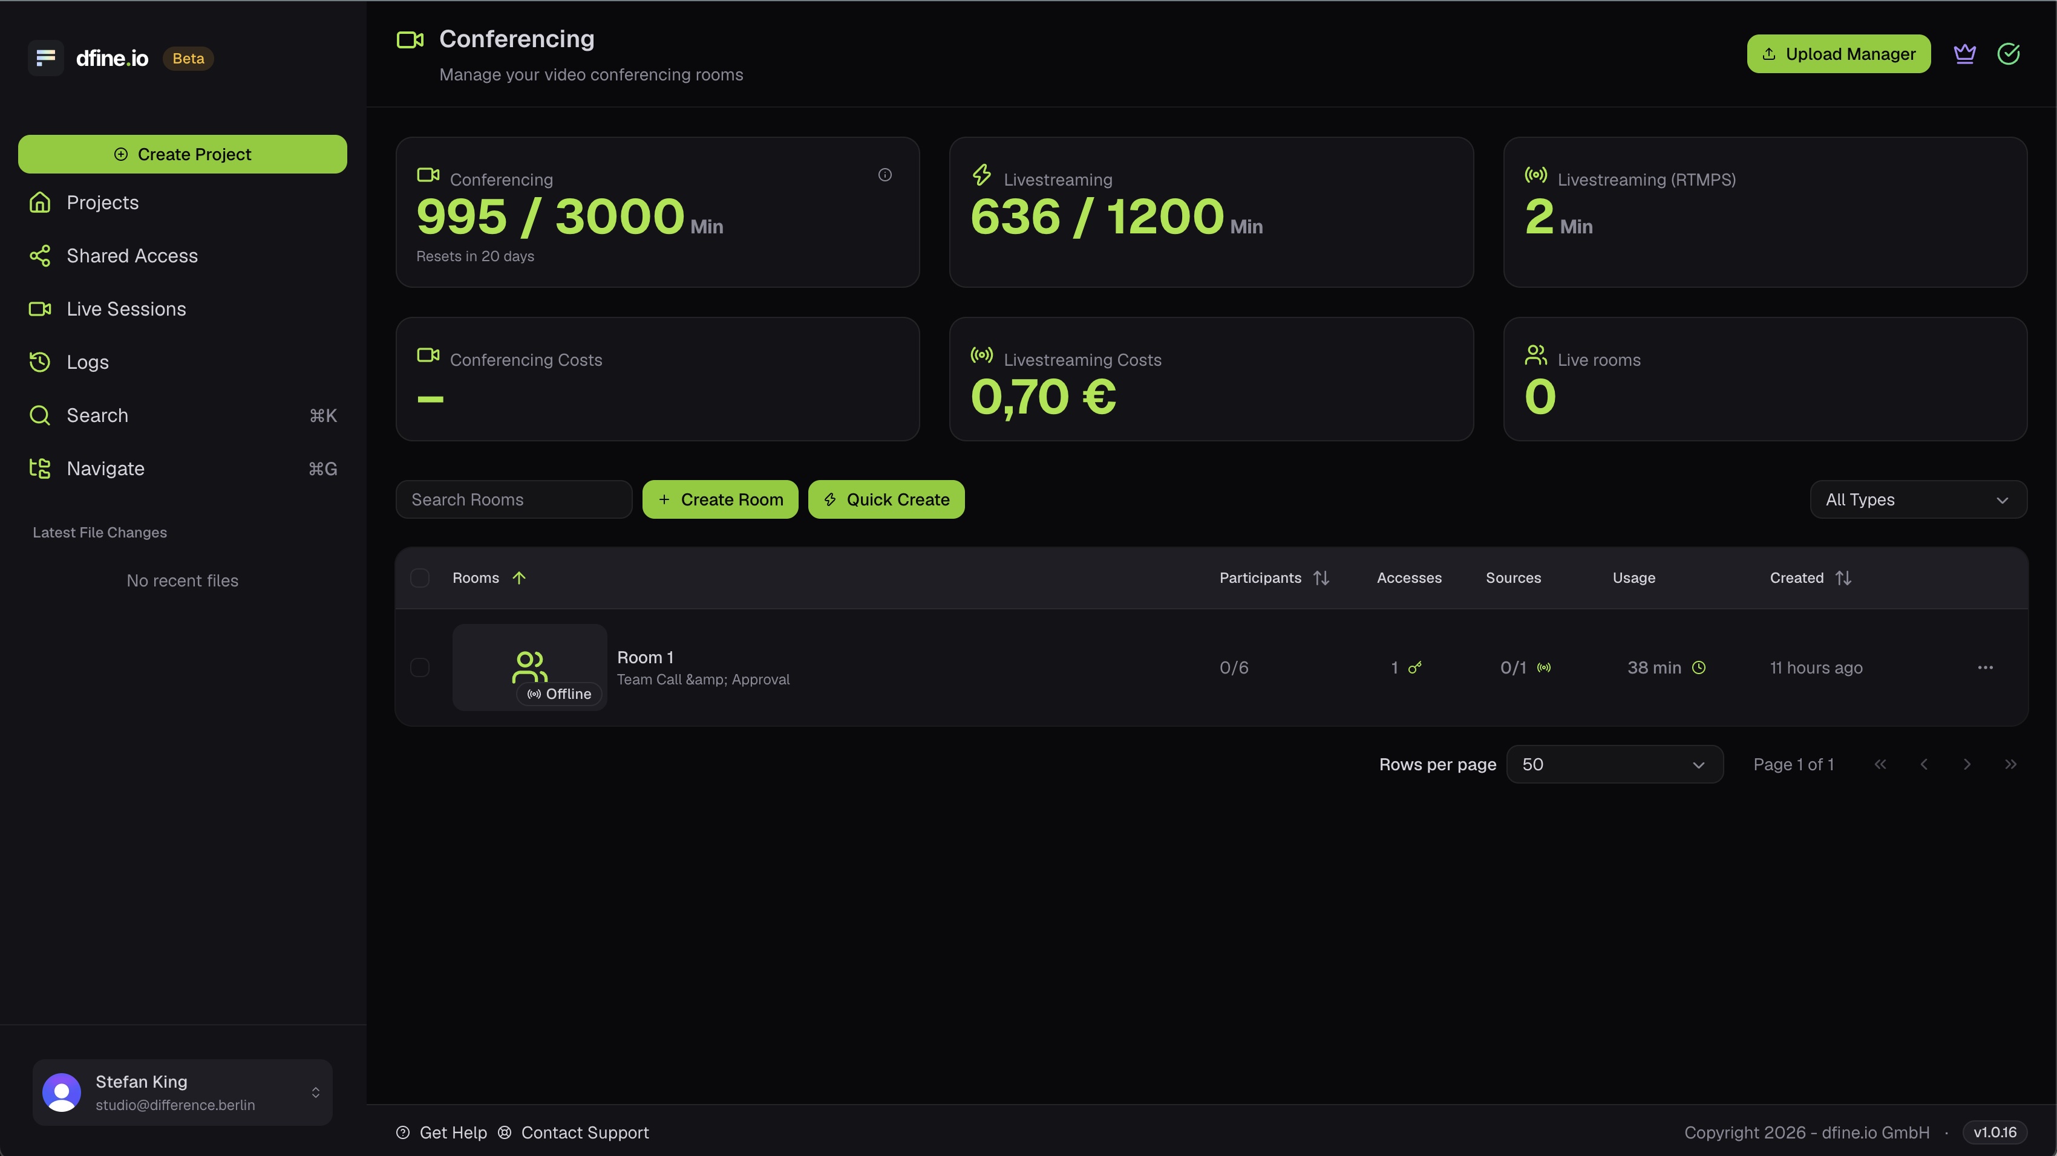Click the Live rooms people icon
The height and width of the screenshot is (1156, 2057).
point(1535,355)
